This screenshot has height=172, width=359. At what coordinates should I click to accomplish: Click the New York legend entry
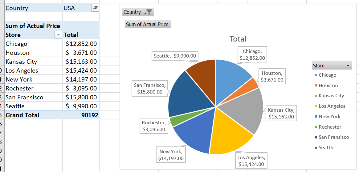pyautogui.click(x=328, y=117)
